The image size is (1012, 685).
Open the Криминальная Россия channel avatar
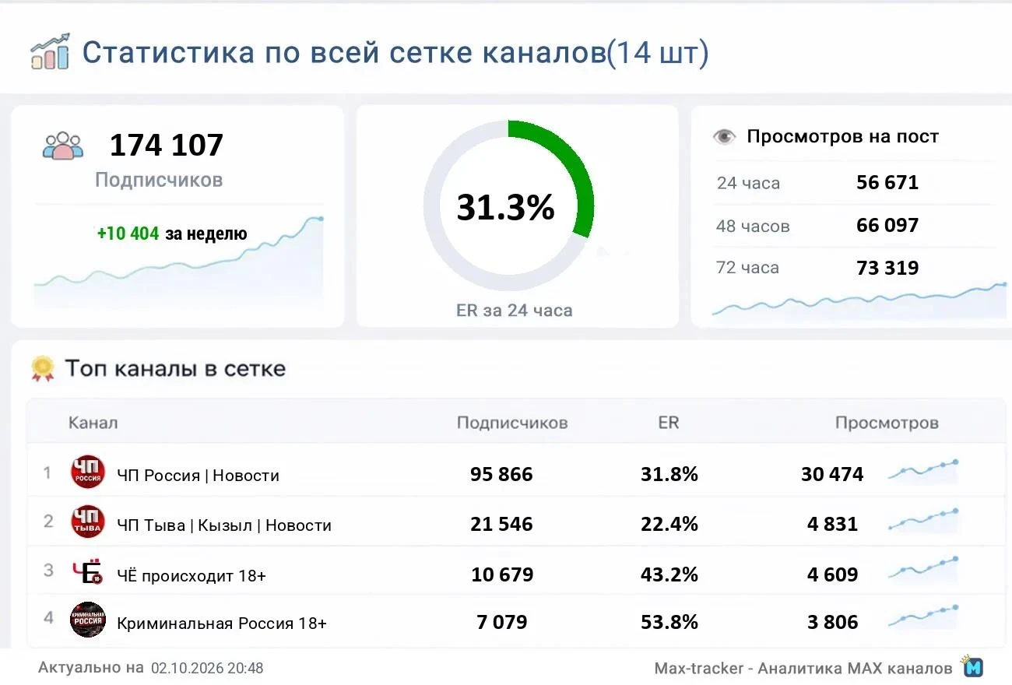point(88,620)
